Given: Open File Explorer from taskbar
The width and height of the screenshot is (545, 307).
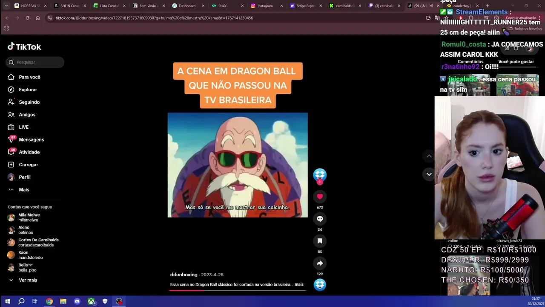Looking at the screenshot, I should pyautogui.click(x=63, y=301).
